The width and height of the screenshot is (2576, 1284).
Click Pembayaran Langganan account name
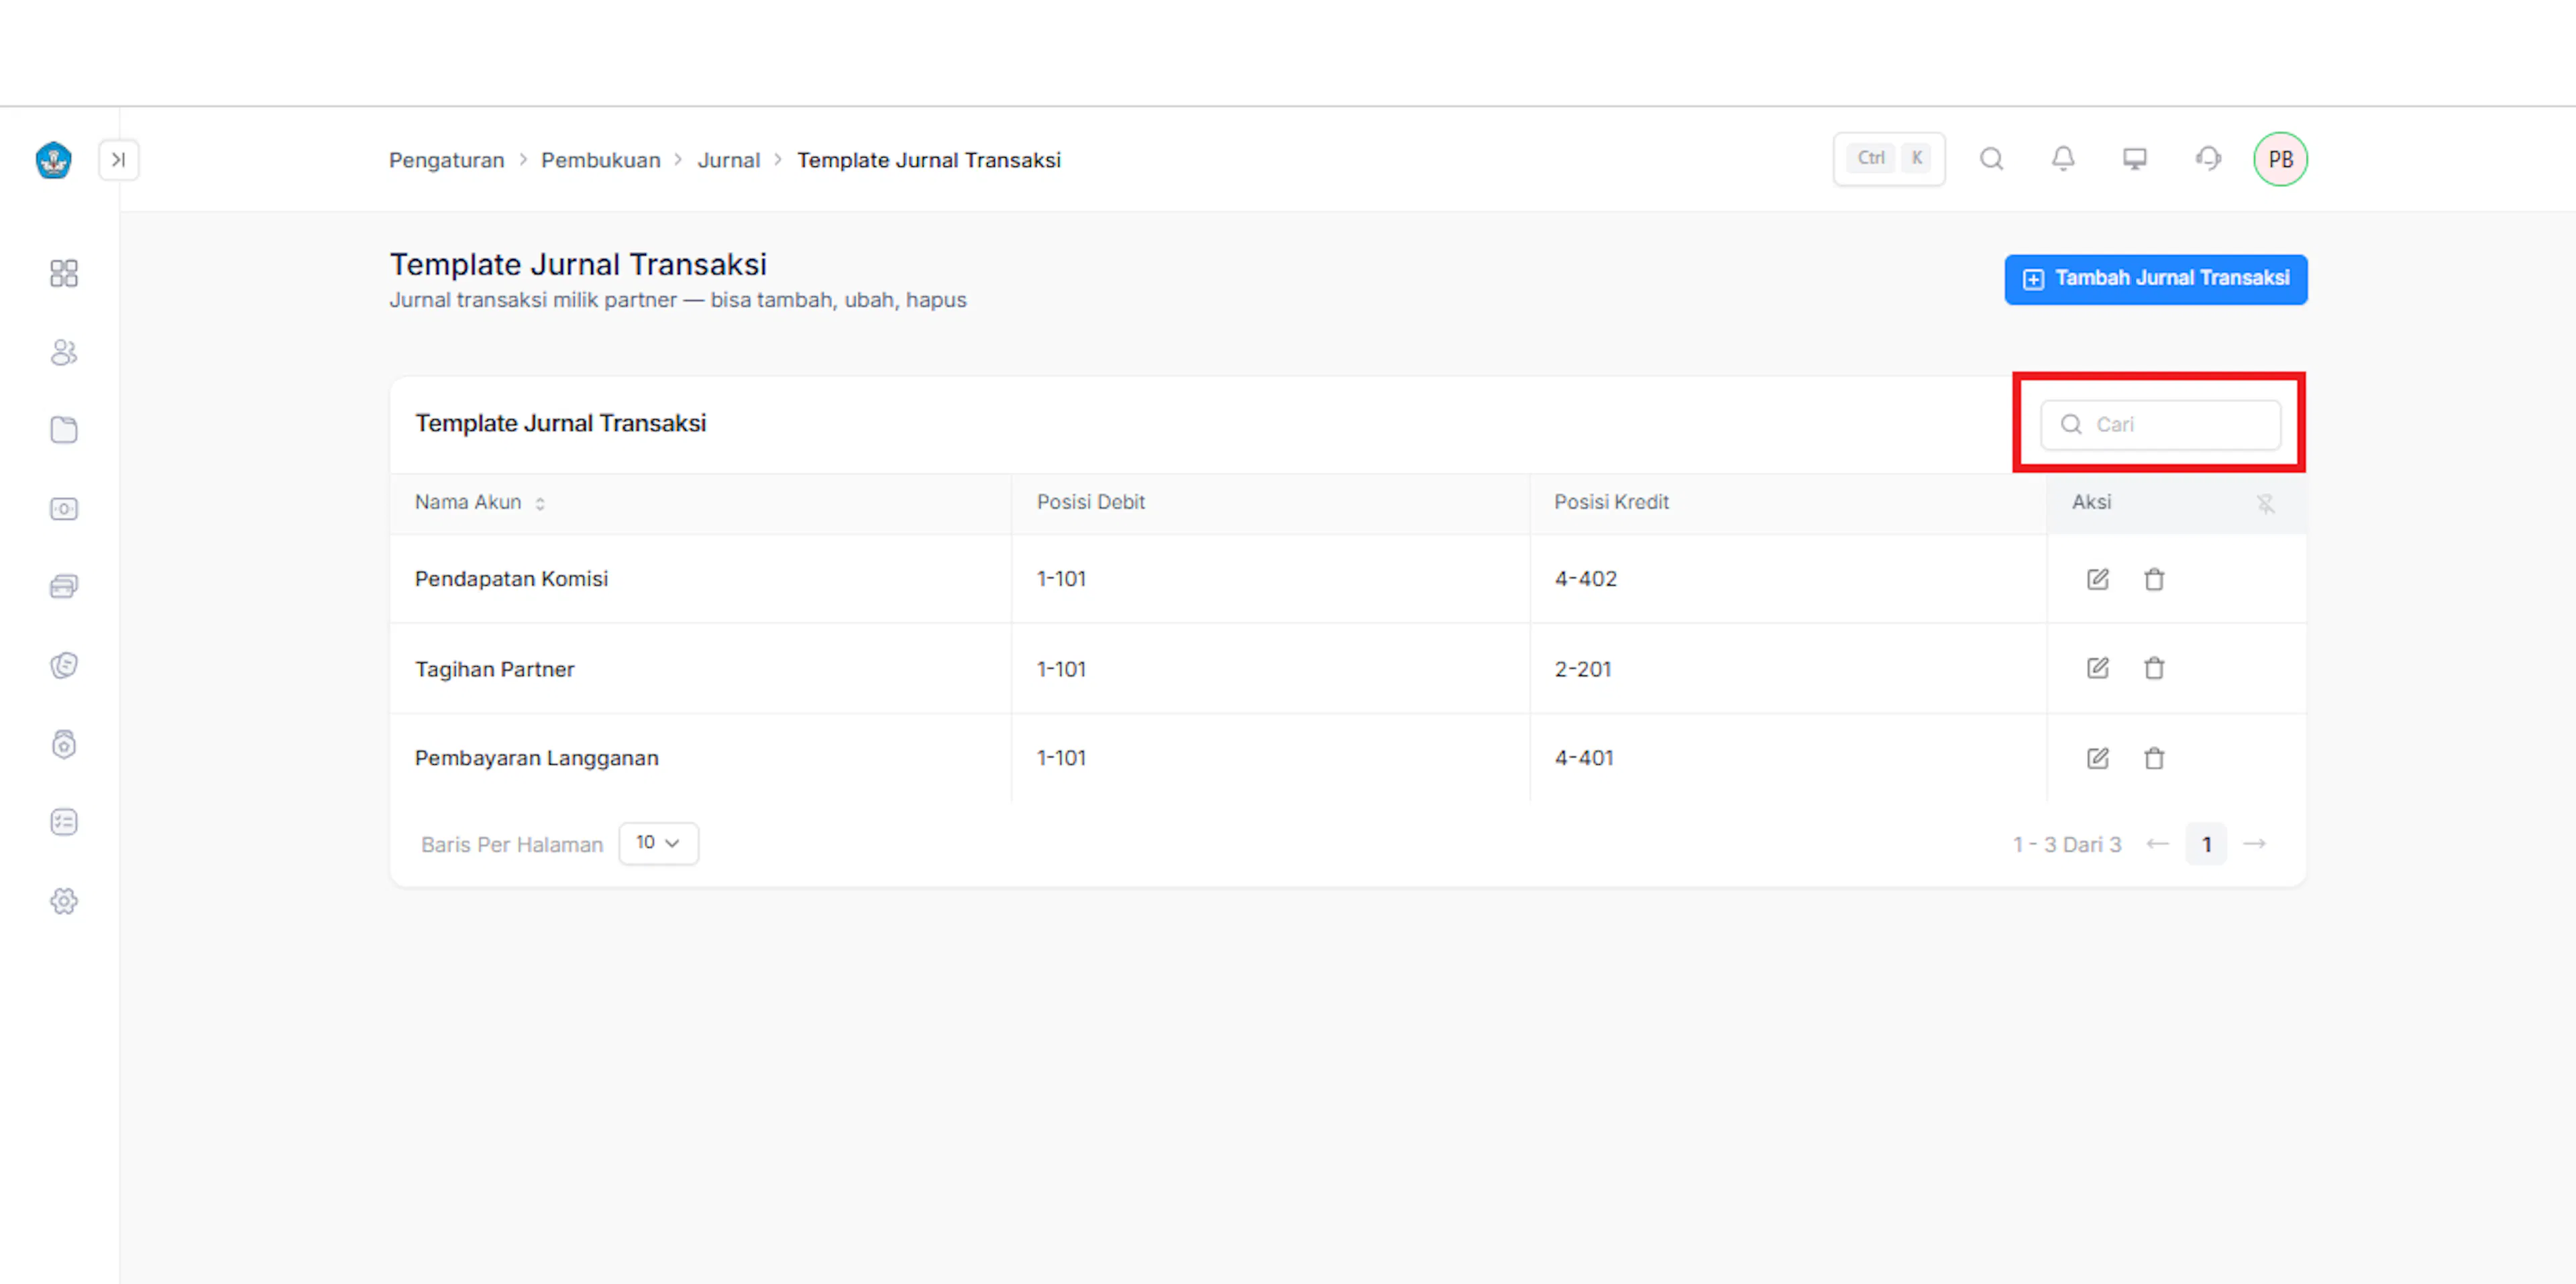point(536,758)
